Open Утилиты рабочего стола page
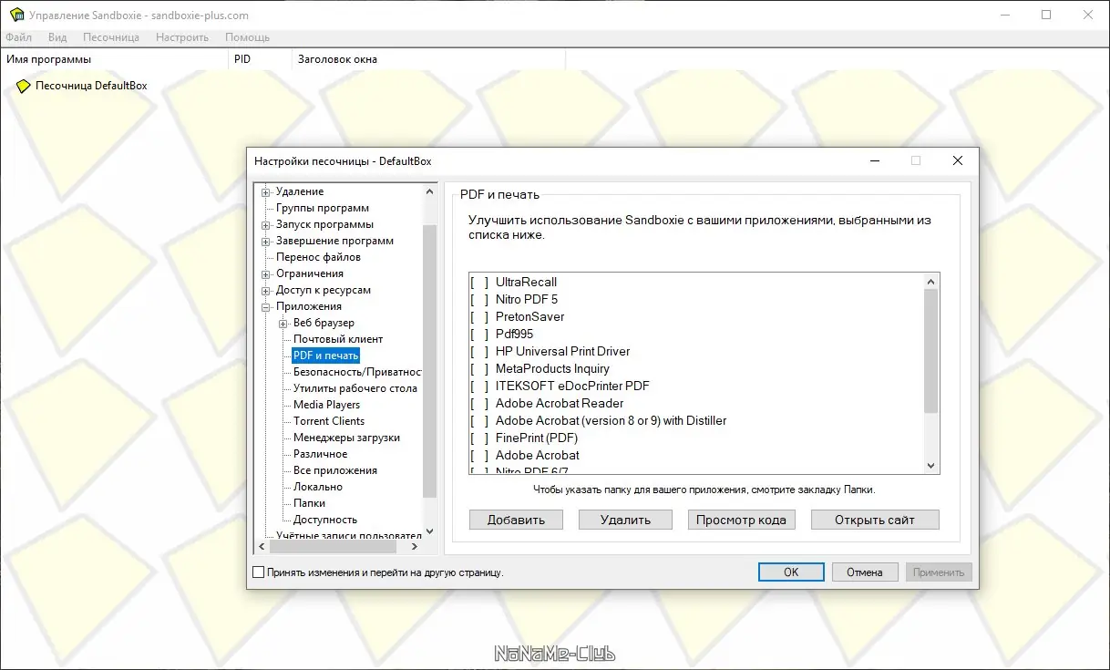Viewport: 1110px width, 670px height. (x=355, y=388)
